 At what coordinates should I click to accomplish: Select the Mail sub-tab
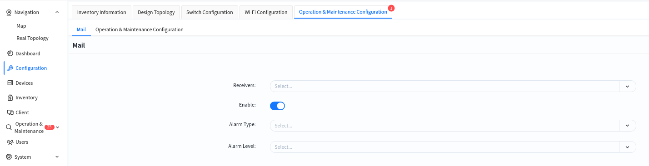pyautogui.click(x=81, y=29)
